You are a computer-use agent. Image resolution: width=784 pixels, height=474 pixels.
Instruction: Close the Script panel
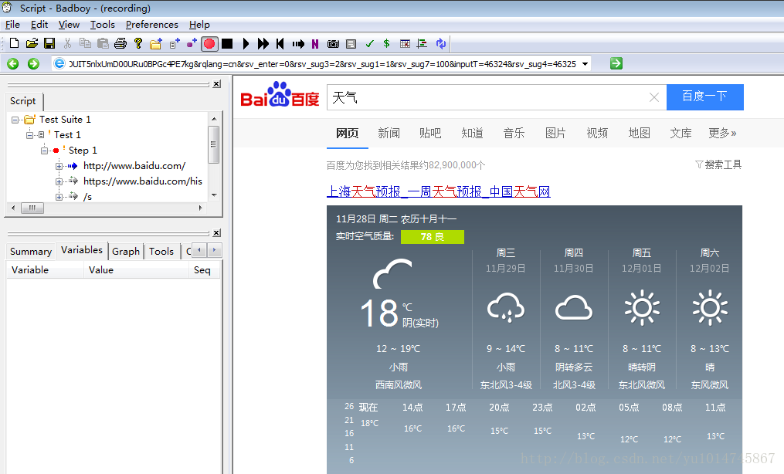tap(216, 84)
